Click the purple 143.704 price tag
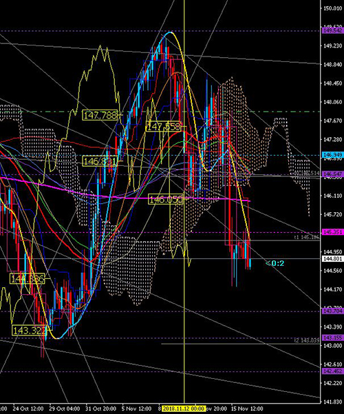The image size is (344, 414). [x=333, y=311]
